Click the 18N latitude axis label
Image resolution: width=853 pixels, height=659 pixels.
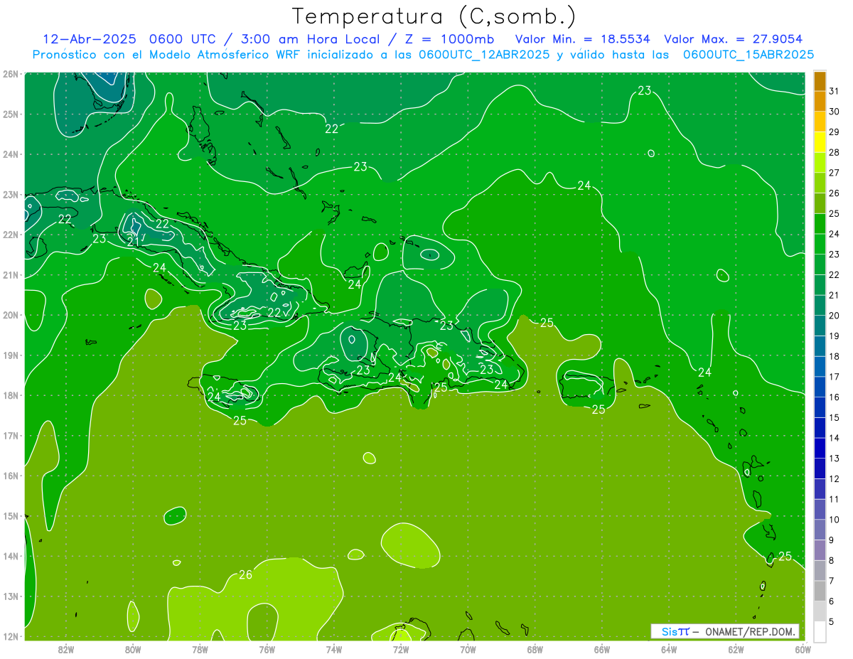click(10, 395)
